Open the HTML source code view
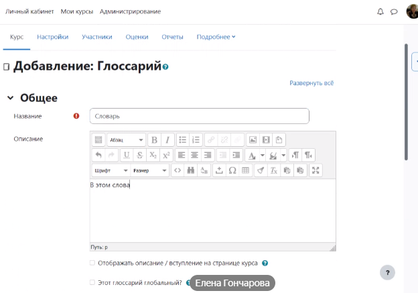 [x=178, y=170]
